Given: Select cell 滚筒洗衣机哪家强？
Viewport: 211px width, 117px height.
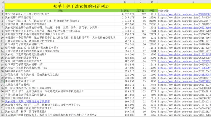Looking at the screenshot, I should point(60,78).
